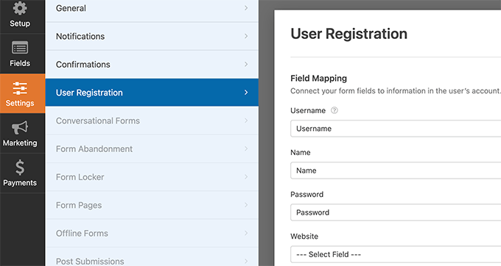The width and height of the screenshot is (501, 266).
Task: Open the Payments dollar icon
Action: coord(20,168)
